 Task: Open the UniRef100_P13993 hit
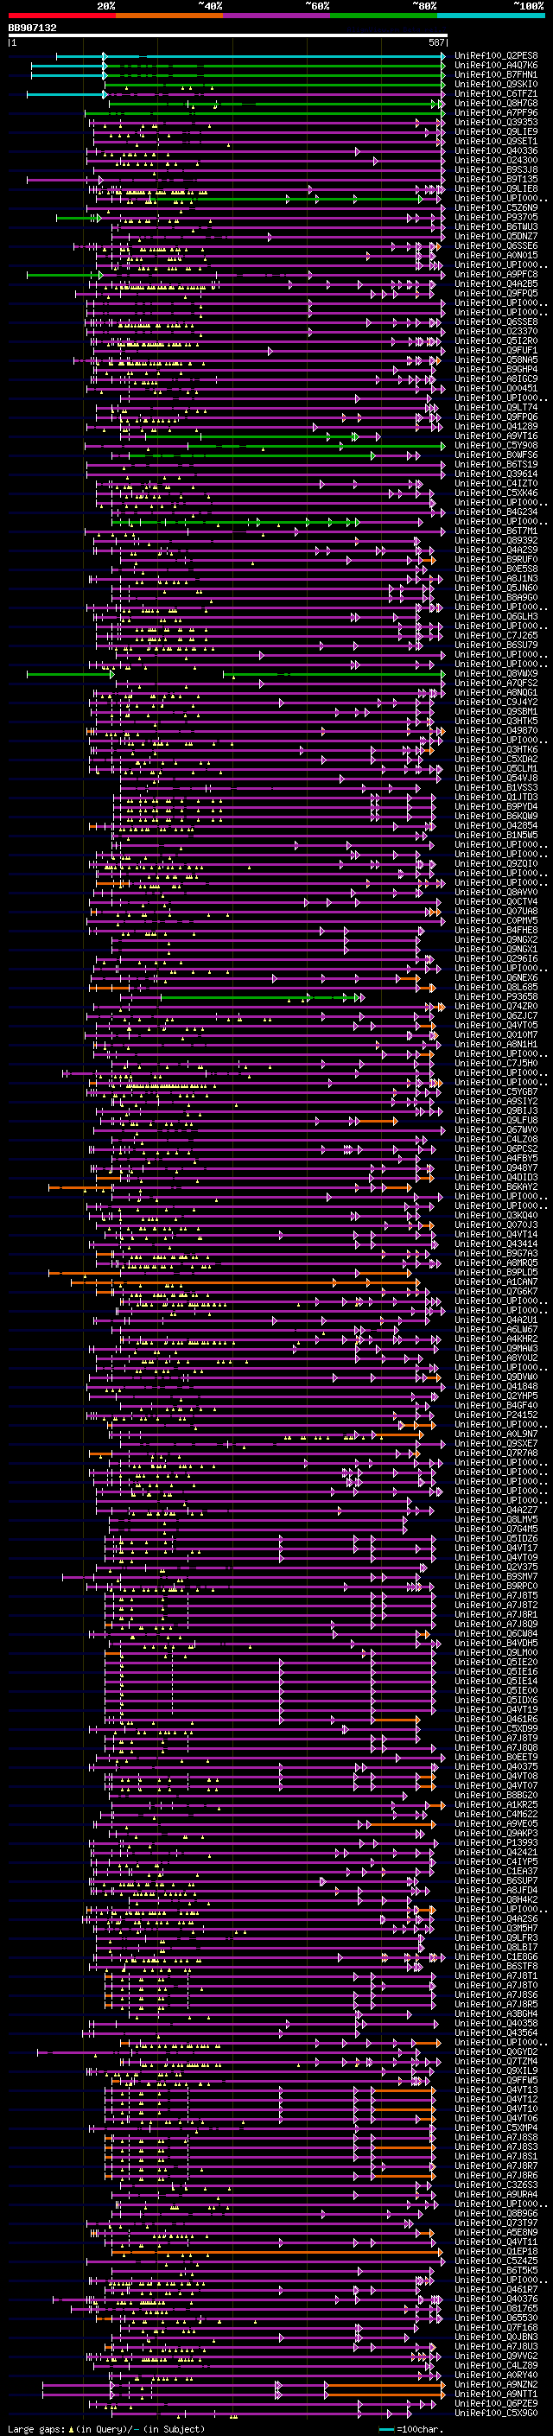click(495, 1842)
